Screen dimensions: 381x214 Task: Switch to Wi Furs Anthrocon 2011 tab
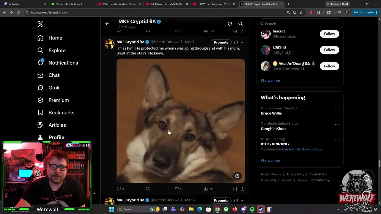point(213,4)
